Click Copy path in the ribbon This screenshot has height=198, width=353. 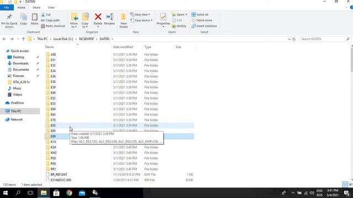(50, 20)
